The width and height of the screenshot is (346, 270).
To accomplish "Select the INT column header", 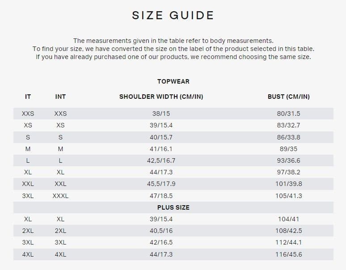I will (60, 97).
